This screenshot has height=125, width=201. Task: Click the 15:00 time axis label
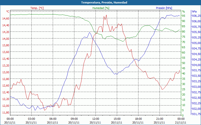[x=117, y=119]
